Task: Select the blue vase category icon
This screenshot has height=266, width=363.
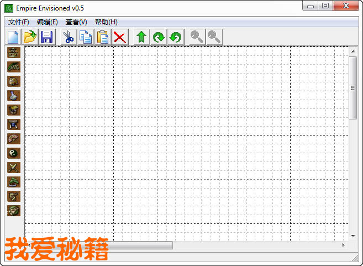Action: (14, 96)
